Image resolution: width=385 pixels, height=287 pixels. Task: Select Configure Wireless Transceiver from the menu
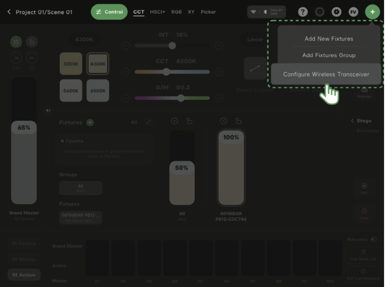[x=326, y=74]
